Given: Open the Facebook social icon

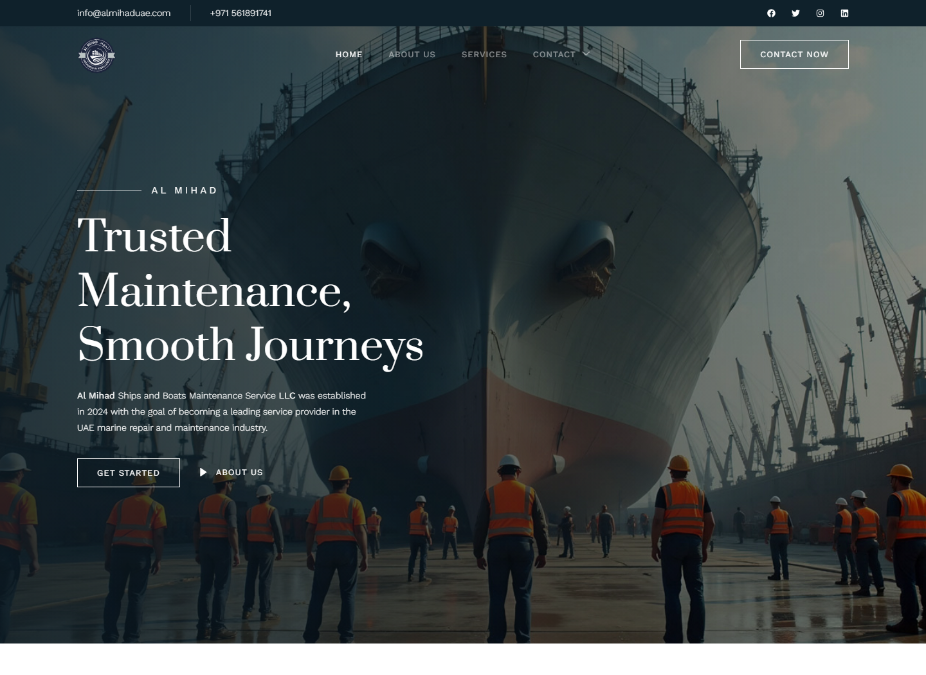Looking at the screenshot, I should pos(771,13).
